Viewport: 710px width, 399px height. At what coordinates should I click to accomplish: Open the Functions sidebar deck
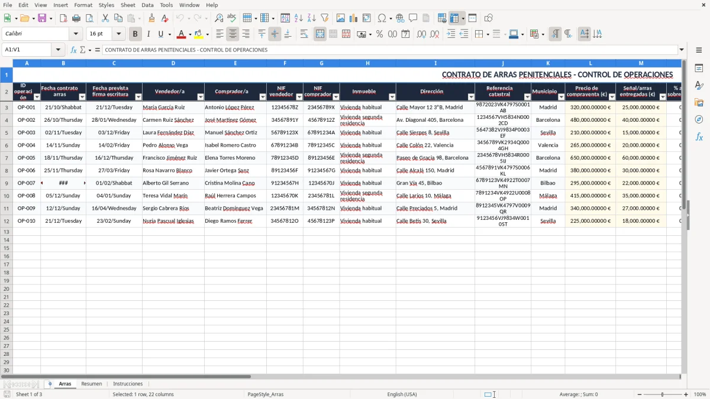(x=699, y=137)
